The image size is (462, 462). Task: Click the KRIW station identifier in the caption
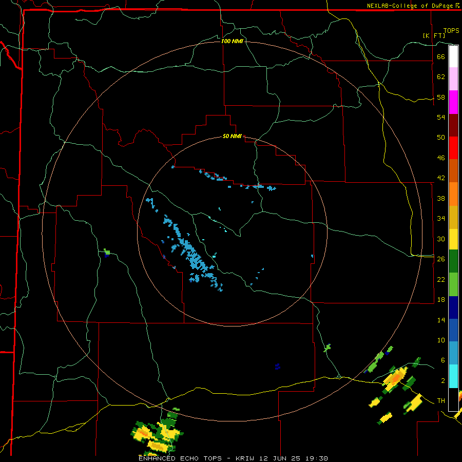[244, 458]
